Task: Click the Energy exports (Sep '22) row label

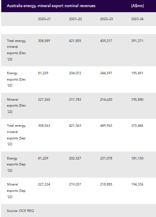Action: point(16,164)
